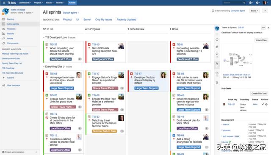Click the attachments paperclip icon in detail panel
This screenshot has width=271, height=155.
coord(217,64)
